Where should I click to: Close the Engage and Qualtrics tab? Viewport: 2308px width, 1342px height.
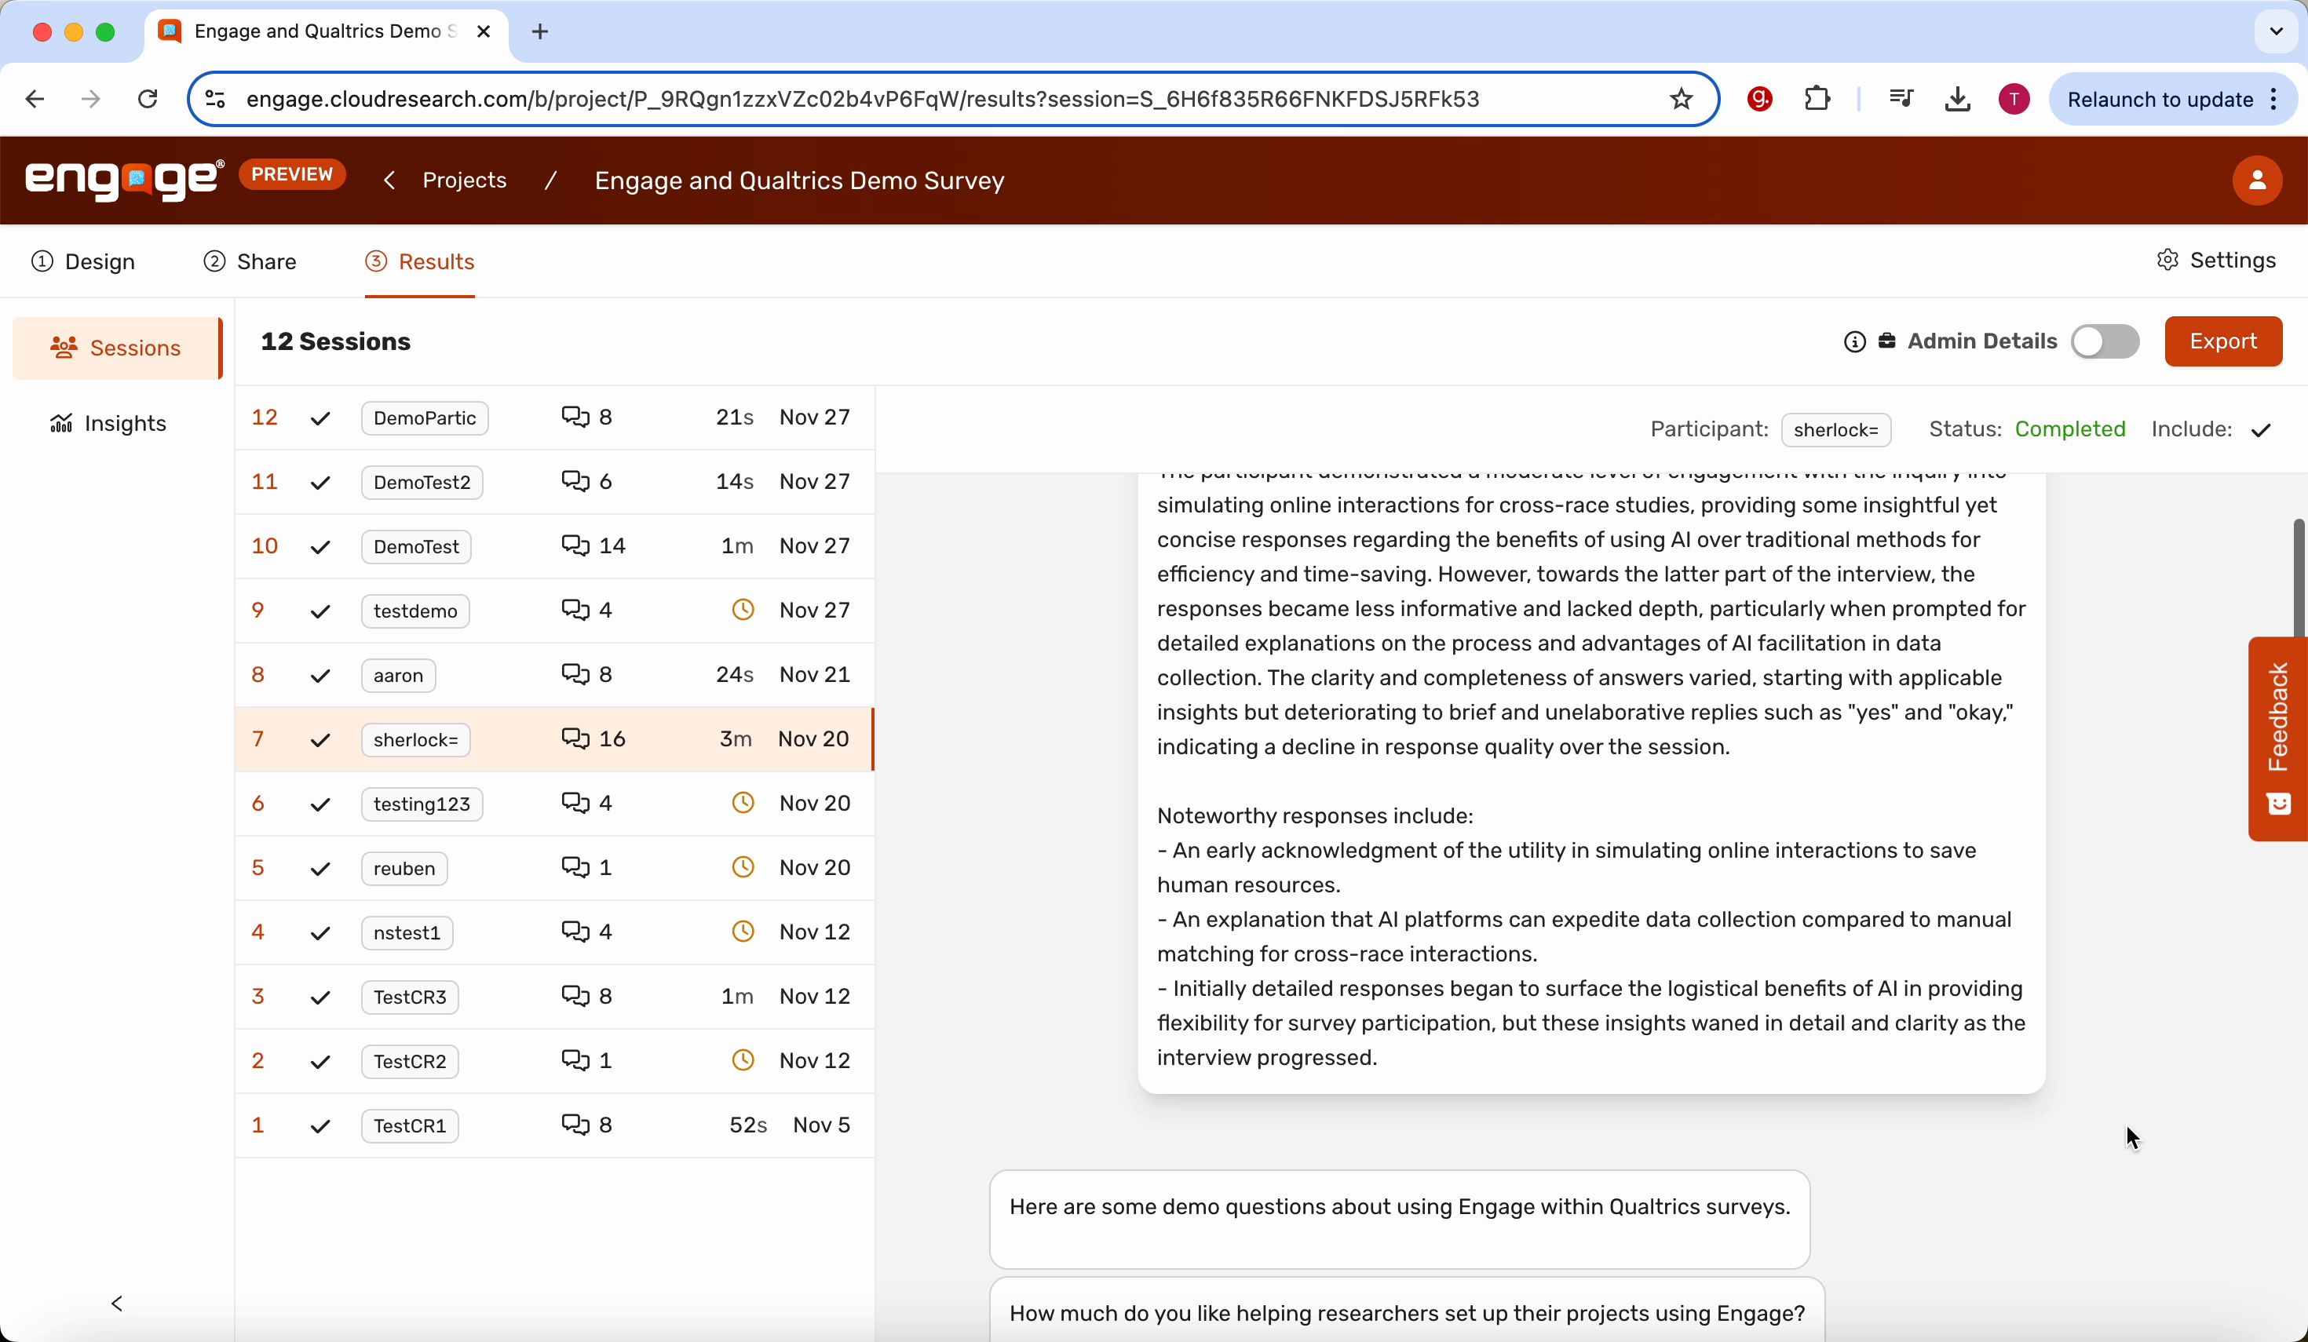pos(484,32)
